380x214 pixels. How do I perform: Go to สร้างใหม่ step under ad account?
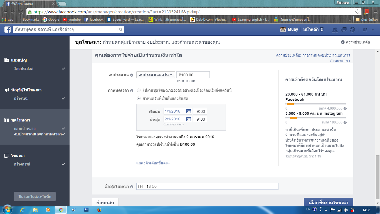tap(21, 99)
